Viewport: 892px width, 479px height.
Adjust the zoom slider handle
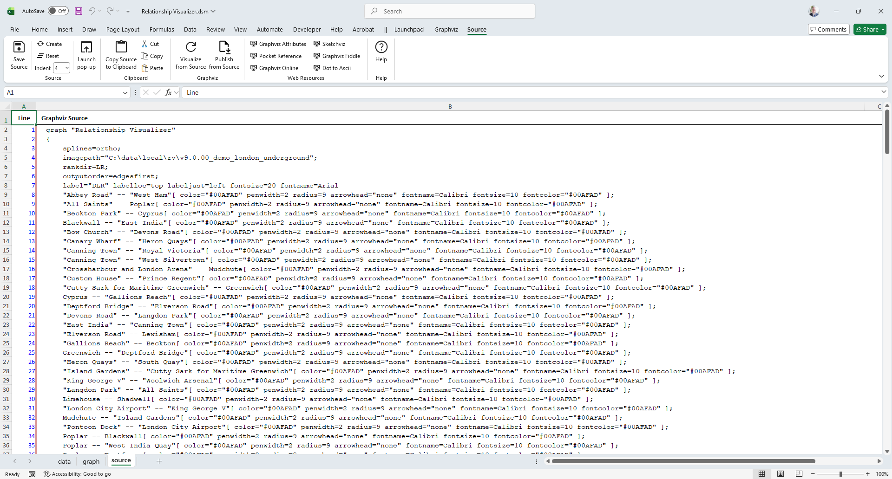click(x=840, y=474)
